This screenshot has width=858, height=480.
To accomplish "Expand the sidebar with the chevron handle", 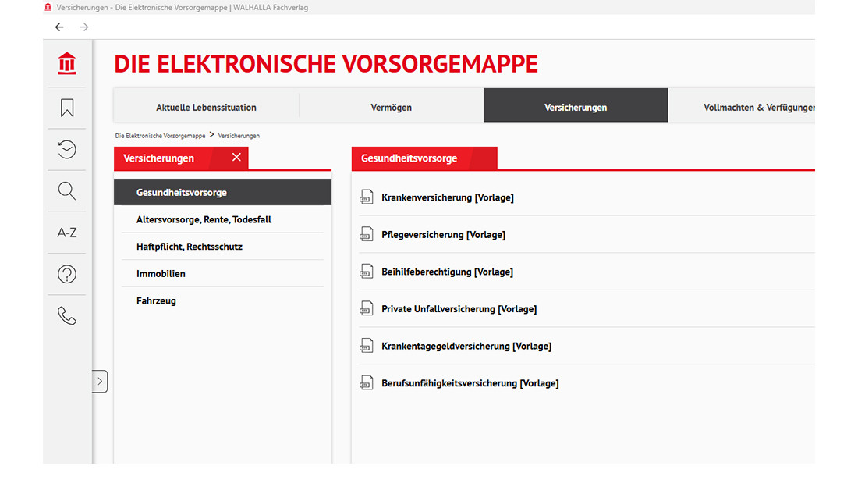I will pos(100,381).
